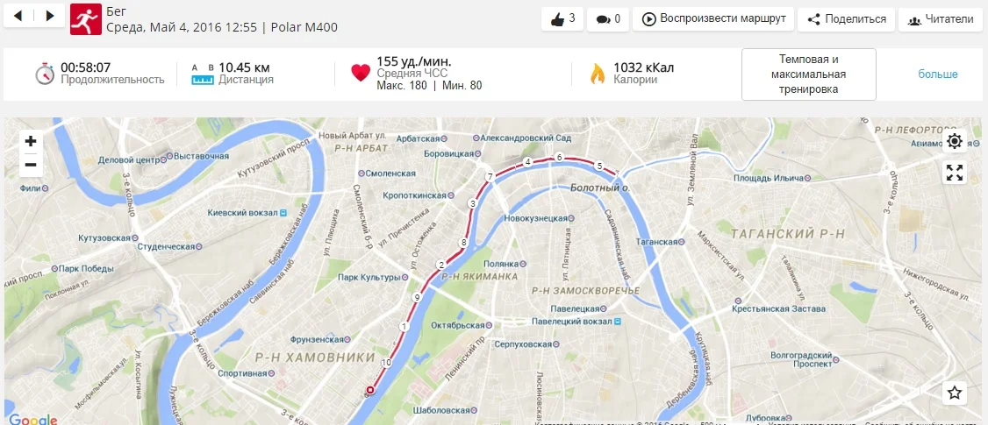Click the heart rate heart icon
988x425 pixels.
361,73
